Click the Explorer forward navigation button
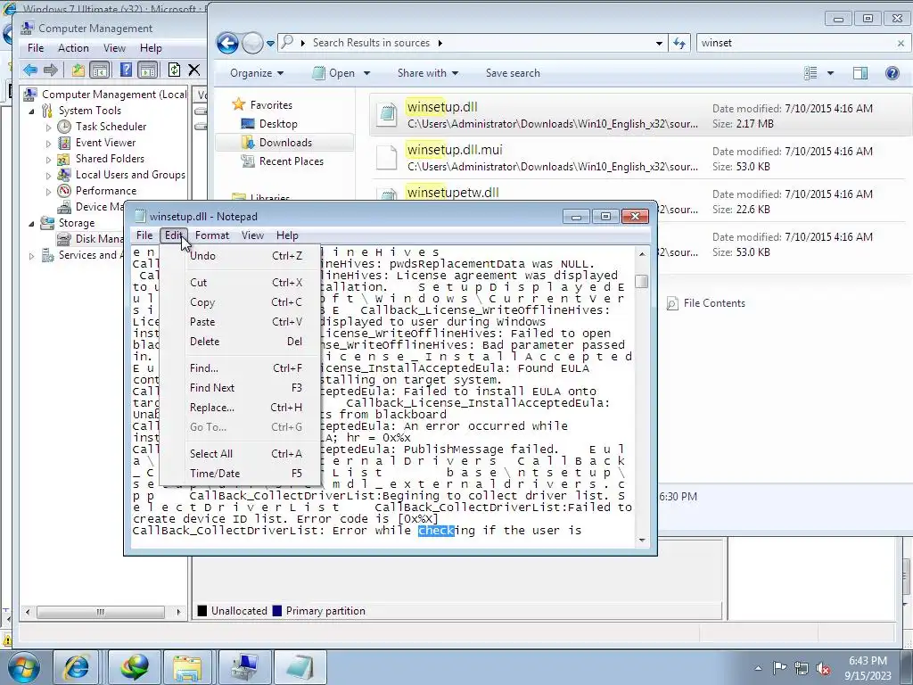Screen dimensions: 913x685 coord(252,43)
